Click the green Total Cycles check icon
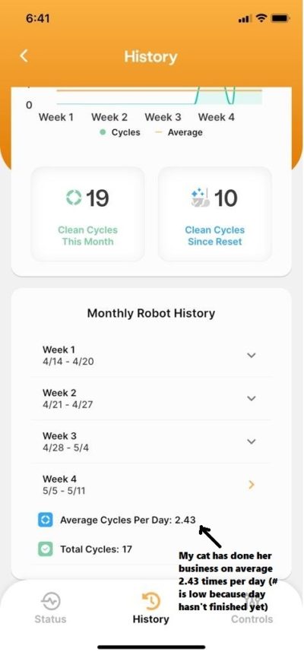 pyautogui.click(x=46, y=549)
